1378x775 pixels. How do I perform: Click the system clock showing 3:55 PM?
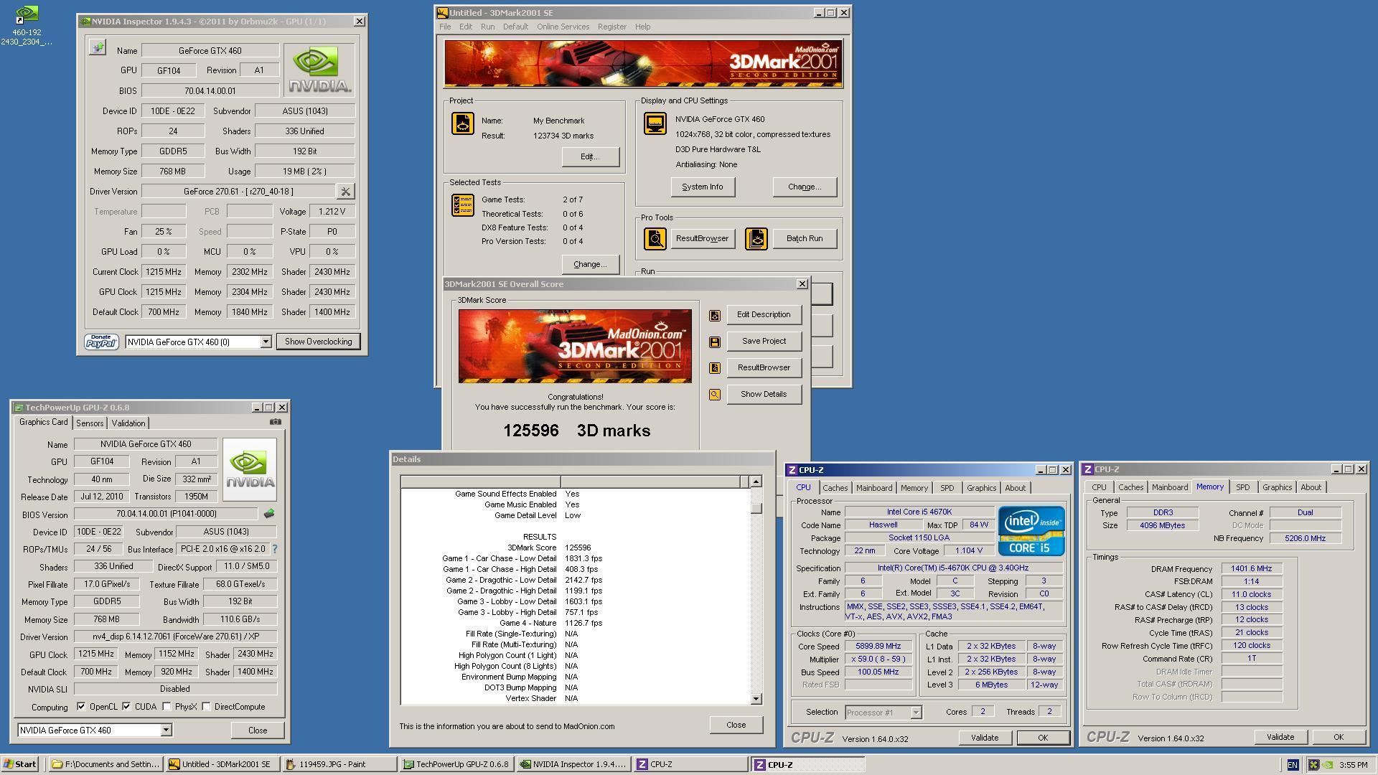(1353, 765)
